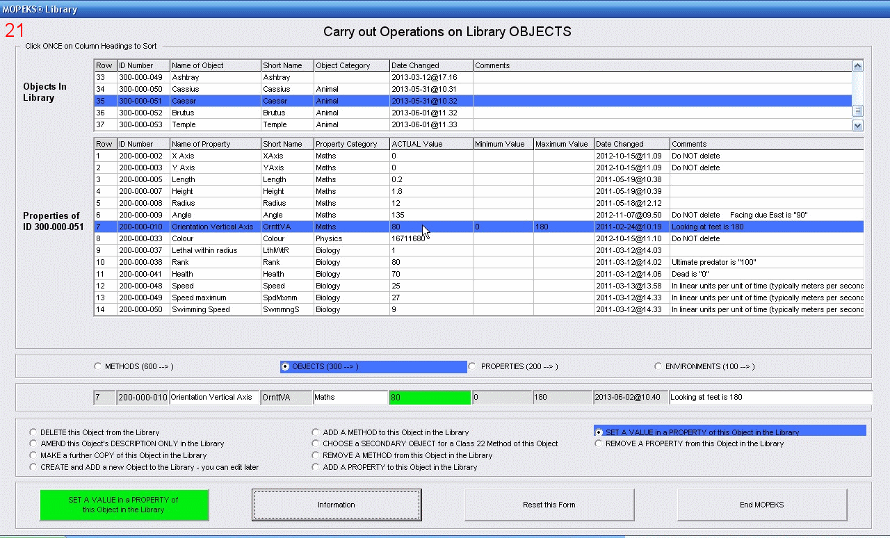890x538 pixels.
Task: Select the Lethal within radius property row
Action: 478,250
